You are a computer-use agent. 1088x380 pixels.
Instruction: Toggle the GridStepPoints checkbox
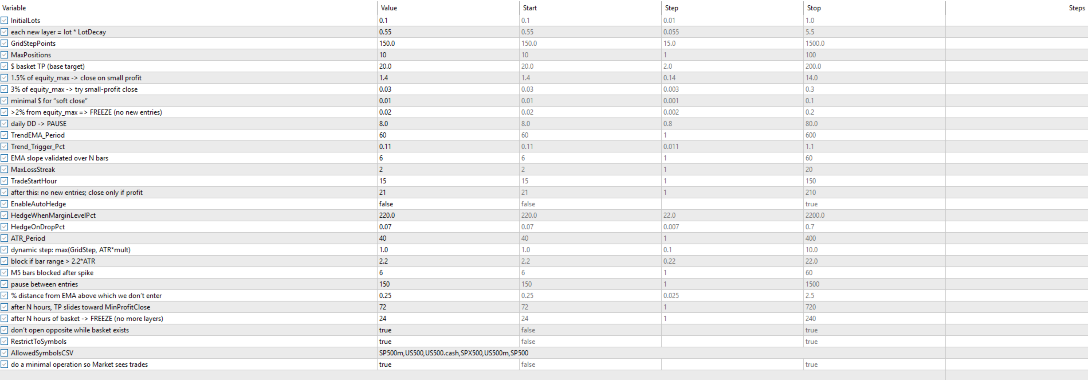coord(5,44)
